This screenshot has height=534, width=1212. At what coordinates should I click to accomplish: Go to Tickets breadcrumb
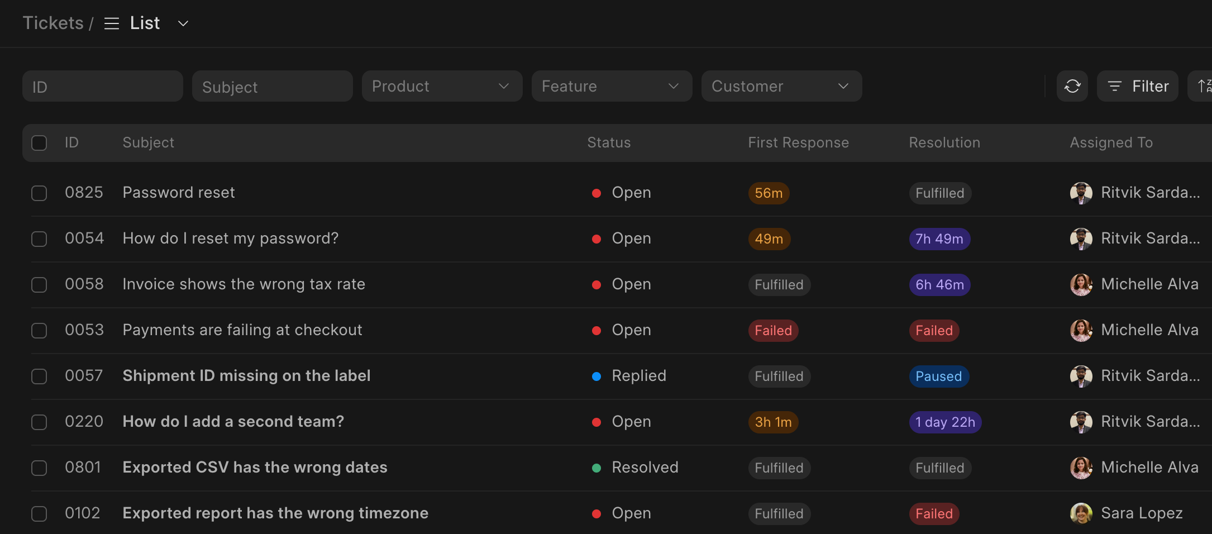click(x=53, y=23)
